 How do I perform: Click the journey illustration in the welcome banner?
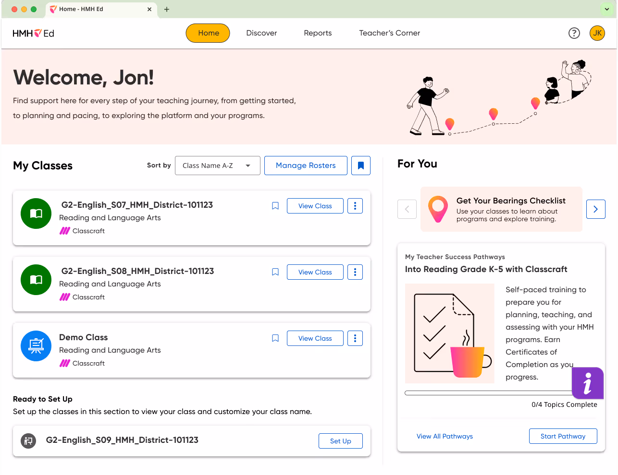498,98
